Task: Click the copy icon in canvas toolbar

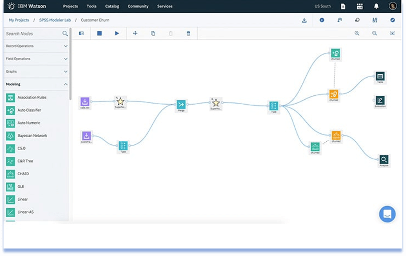Action: tap(153, 34)
